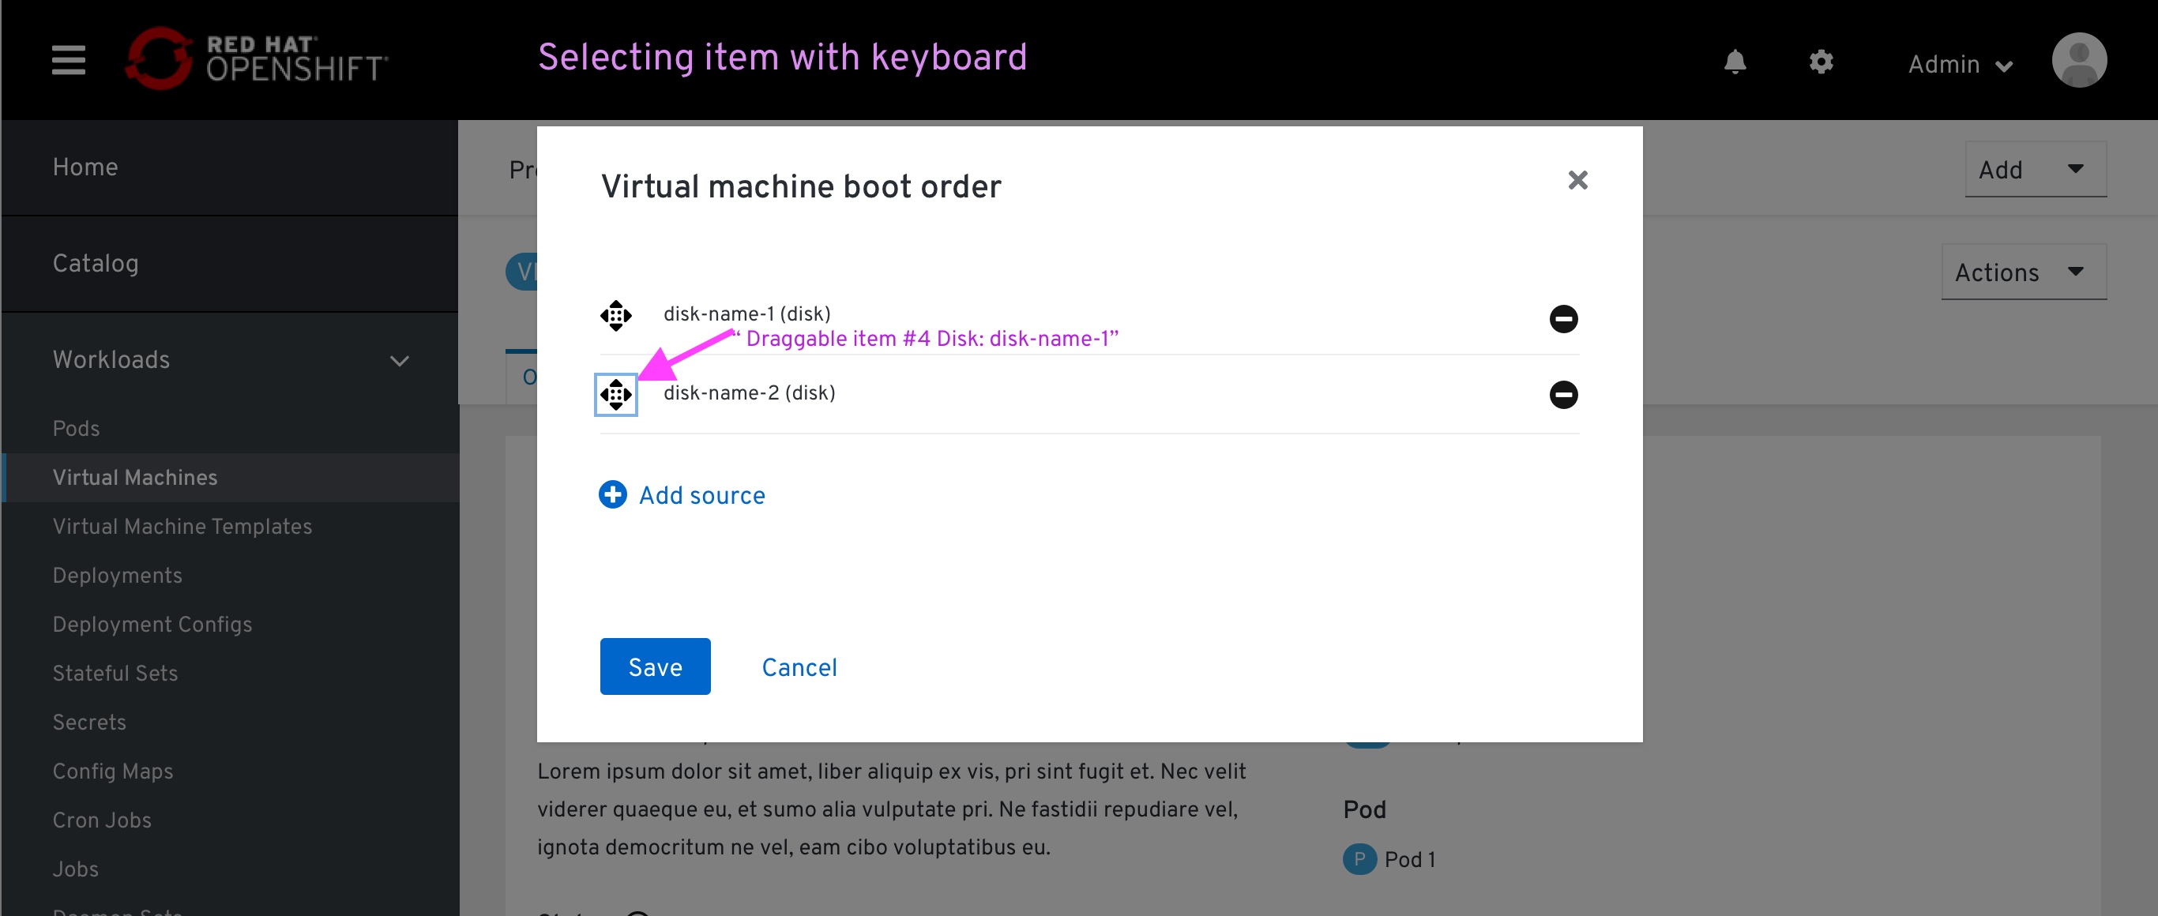This screenshot has width=2158, height=916.
Task: Click the user profile avatar icon
Action: coord(2078,63)
